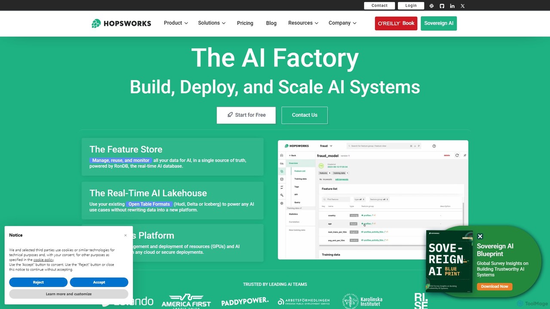The height and width of the screenshot is (309, 550).
Task: Click the Back link in preview sidebar
Action: [x=293, y=155]
